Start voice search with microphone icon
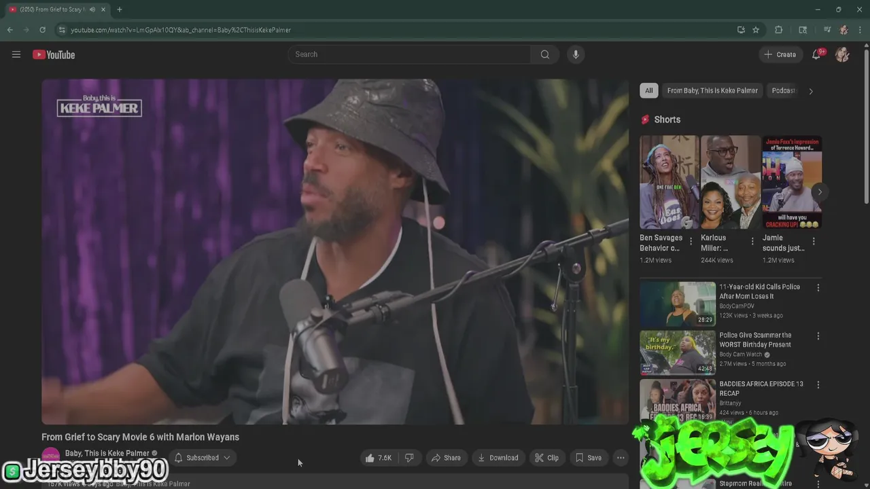The image size is (870, 489). tap(576, 54)
